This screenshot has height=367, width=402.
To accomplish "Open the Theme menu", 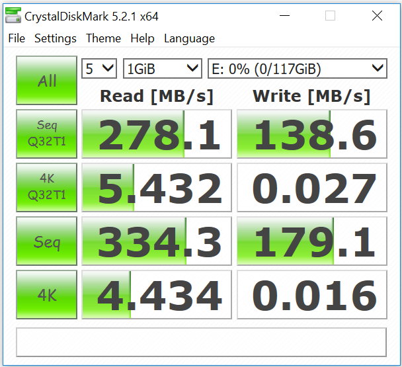I will tap(103, 38).
